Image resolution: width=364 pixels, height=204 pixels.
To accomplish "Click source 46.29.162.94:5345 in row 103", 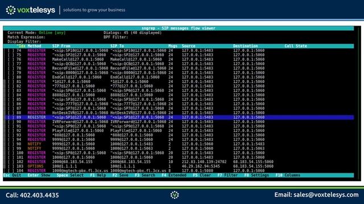I will [x=201, y=166].
